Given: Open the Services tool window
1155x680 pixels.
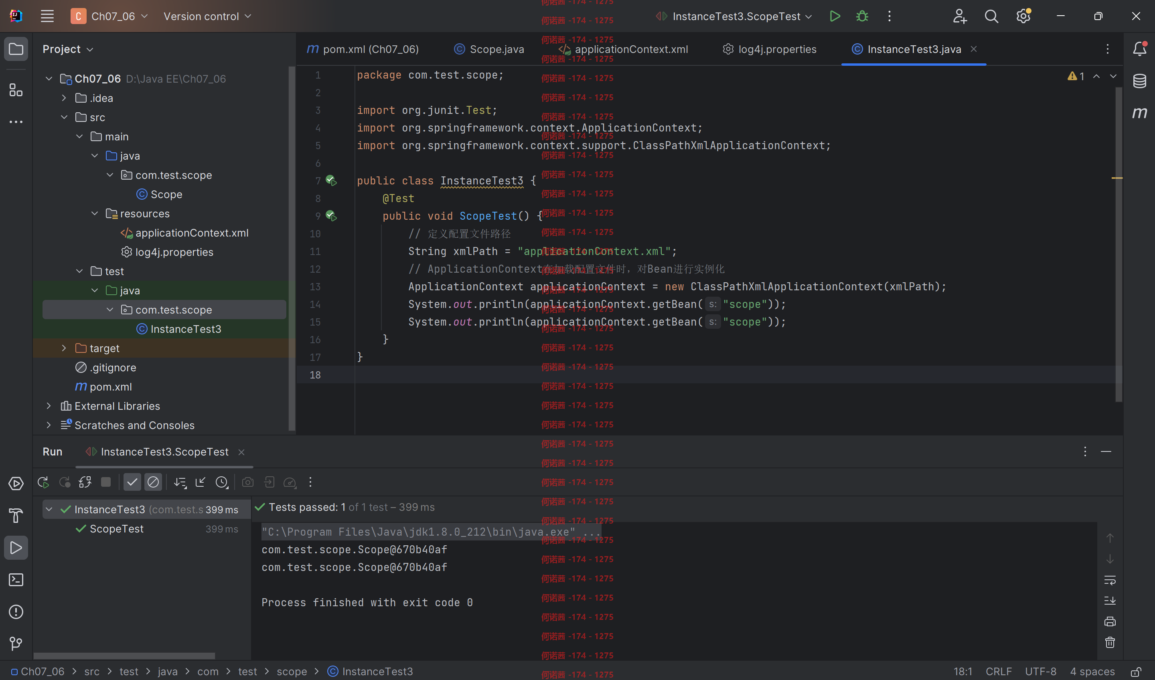Looking at the screenshot, I should tap(16, 484).
